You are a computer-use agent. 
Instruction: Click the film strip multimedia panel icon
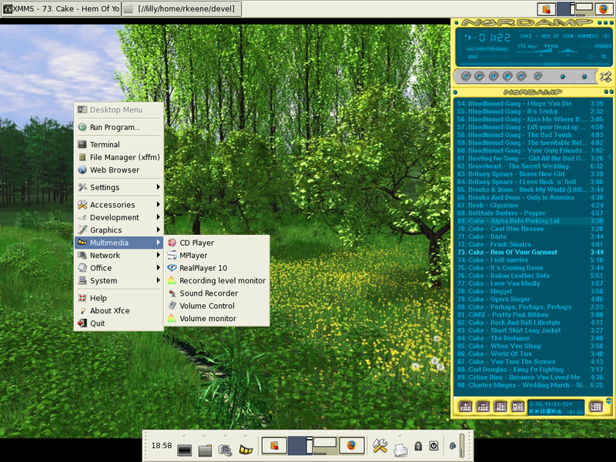coord(246,450)
